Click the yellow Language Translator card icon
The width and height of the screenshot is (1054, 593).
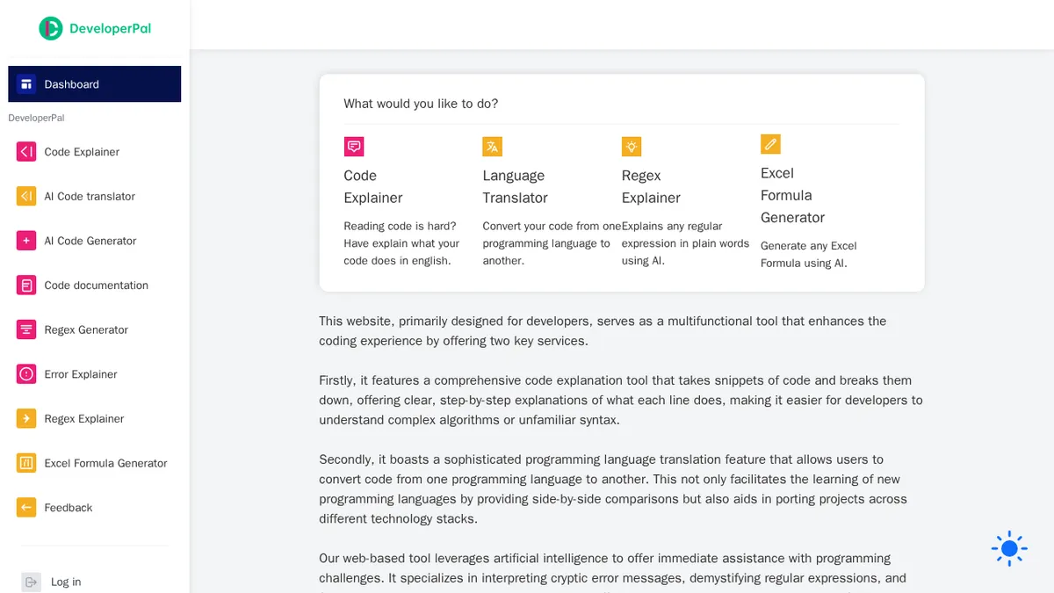click(x=492, y=146)
